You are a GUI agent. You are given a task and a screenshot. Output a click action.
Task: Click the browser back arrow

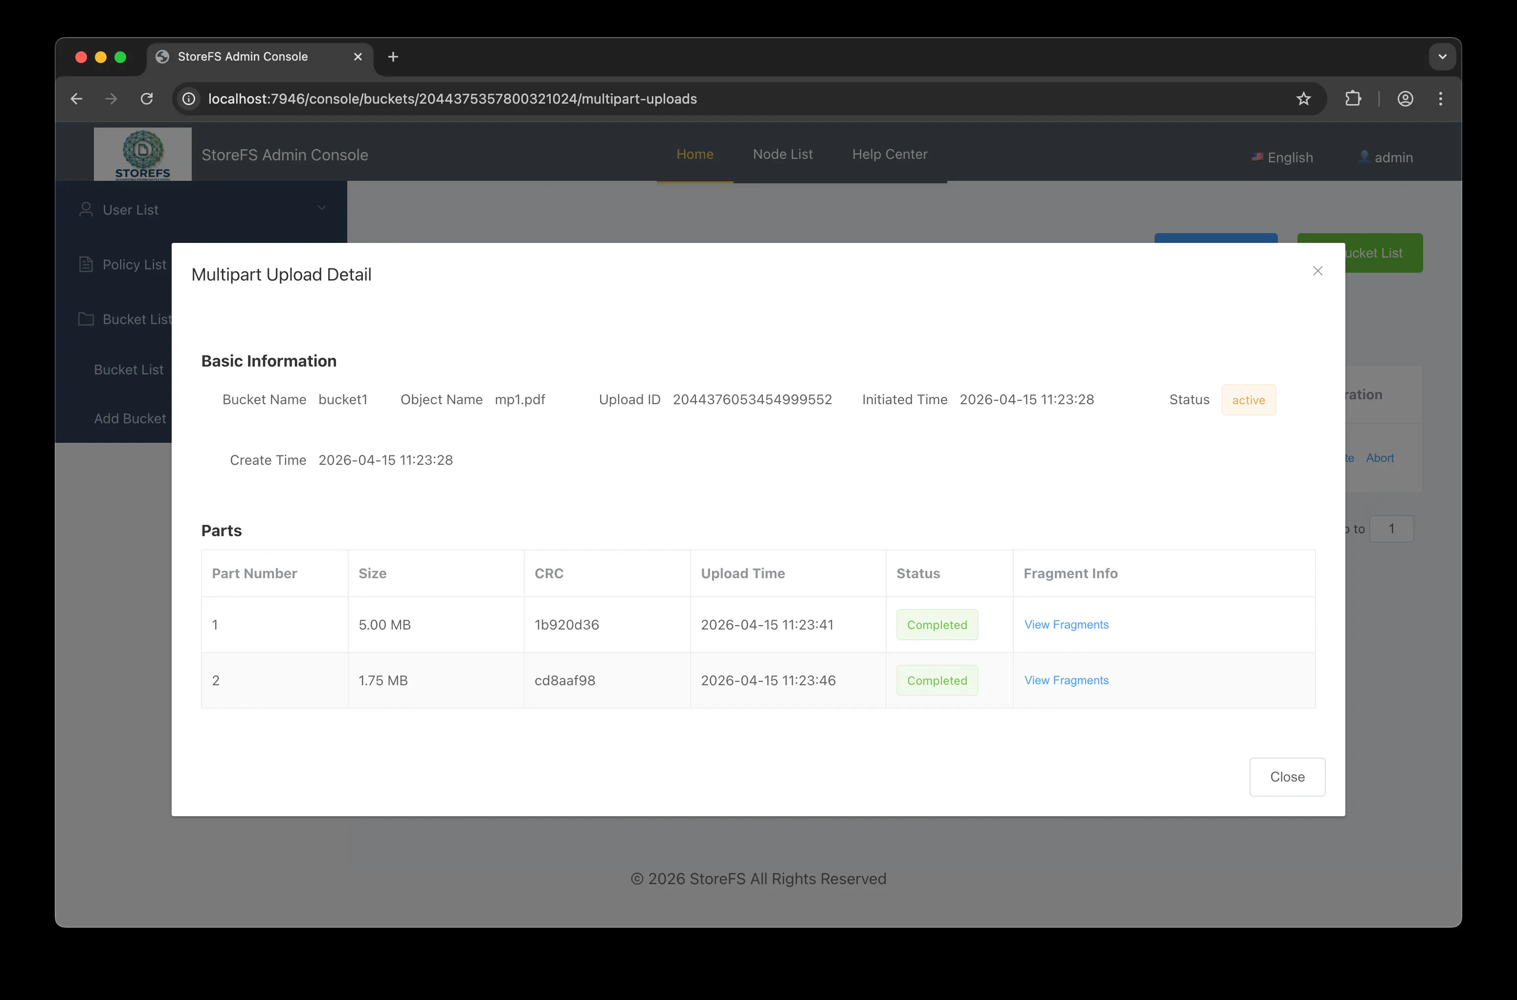coord(77,99)
